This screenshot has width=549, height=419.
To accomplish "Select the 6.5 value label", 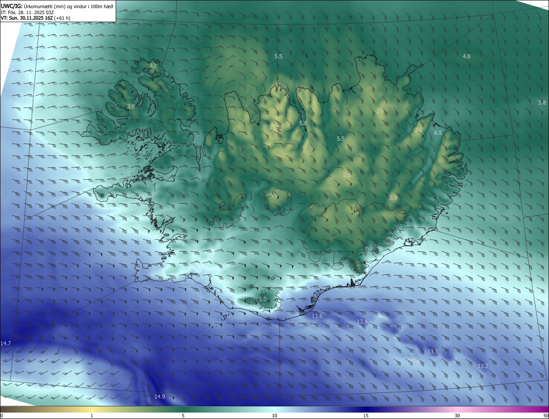I will (438, 133).
